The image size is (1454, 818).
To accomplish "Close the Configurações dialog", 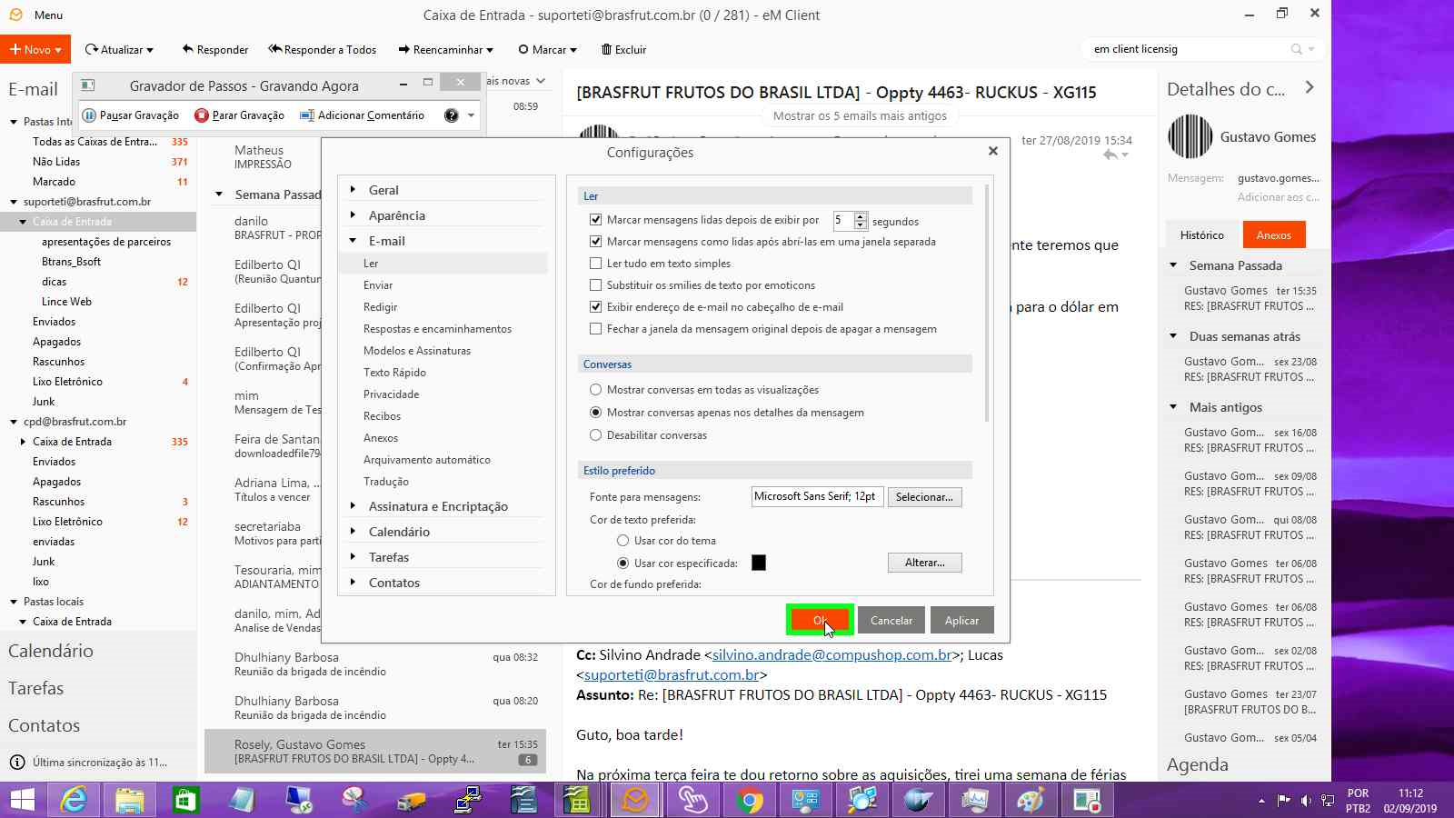I will point(993,151).
